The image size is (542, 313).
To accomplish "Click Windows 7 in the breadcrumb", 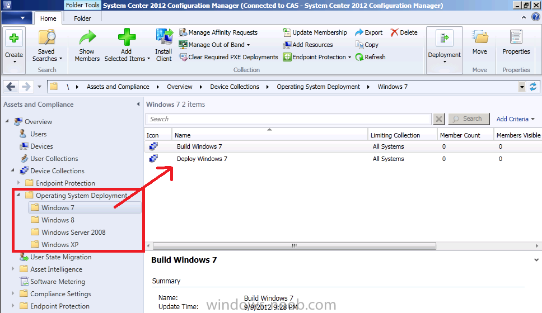I will click(x=393, y=87).
